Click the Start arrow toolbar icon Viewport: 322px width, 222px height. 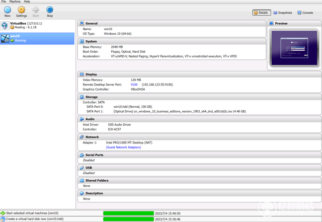pos(36,10)
